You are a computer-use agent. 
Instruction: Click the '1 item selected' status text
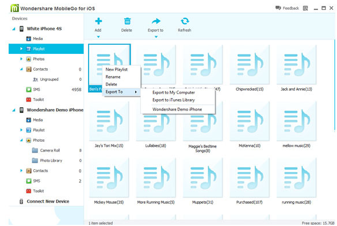pos(101,223)
